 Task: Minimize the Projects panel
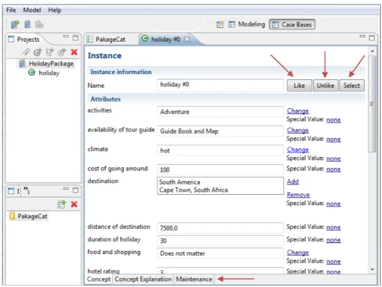coord(66,37)
